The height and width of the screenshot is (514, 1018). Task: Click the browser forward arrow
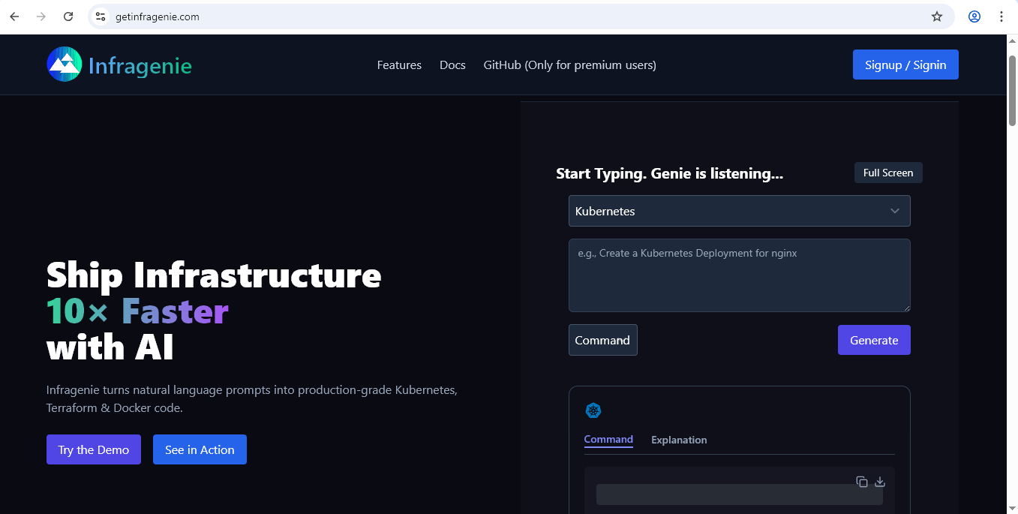[41, 17]
